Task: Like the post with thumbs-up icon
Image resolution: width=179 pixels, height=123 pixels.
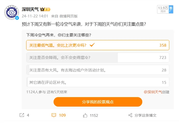Action: point(85,115)
